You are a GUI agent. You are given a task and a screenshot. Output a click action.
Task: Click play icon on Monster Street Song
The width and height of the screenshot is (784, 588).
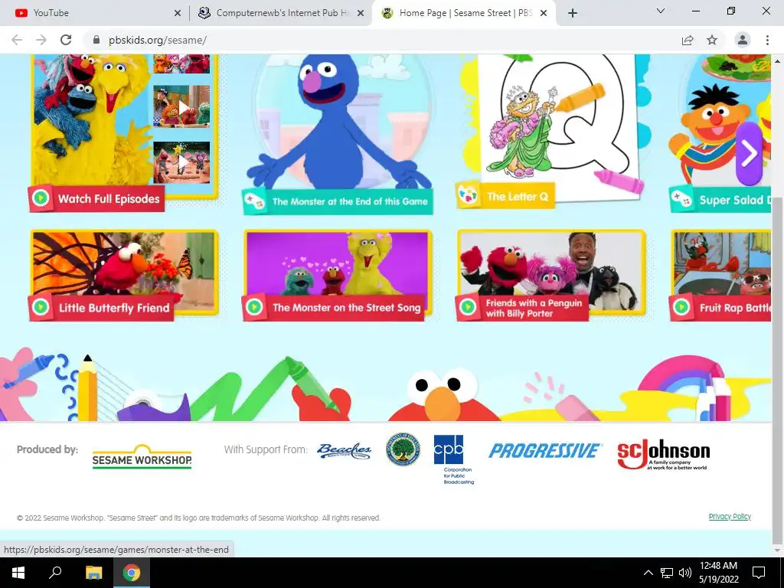[x=254, y=306]
